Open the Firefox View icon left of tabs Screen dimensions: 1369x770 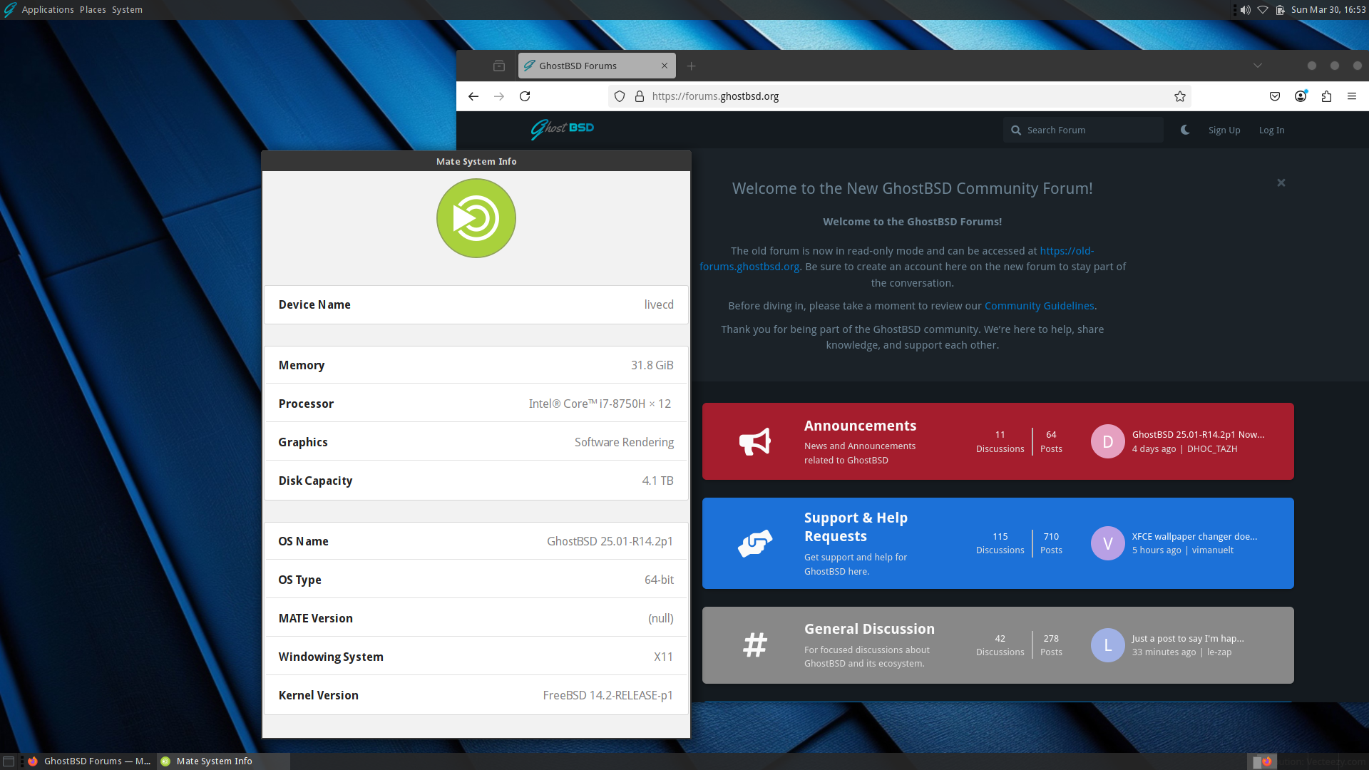click(499, 66)
